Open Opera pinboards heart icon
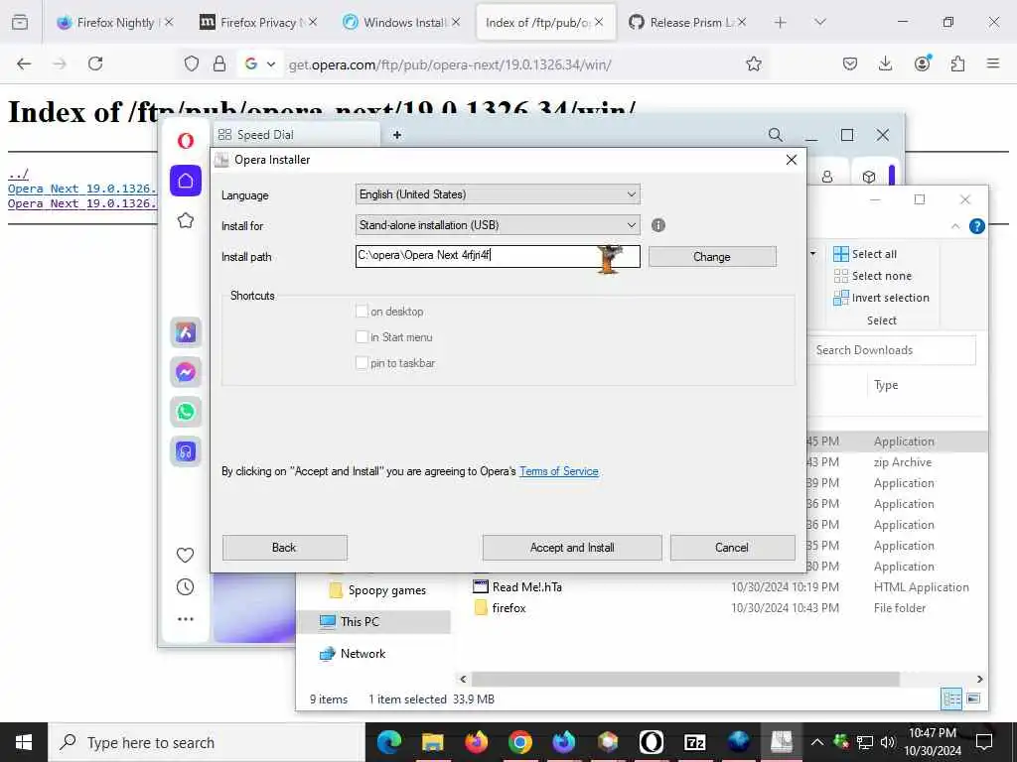This screenshot has height=762, width=1017. (x=186, y=556)
